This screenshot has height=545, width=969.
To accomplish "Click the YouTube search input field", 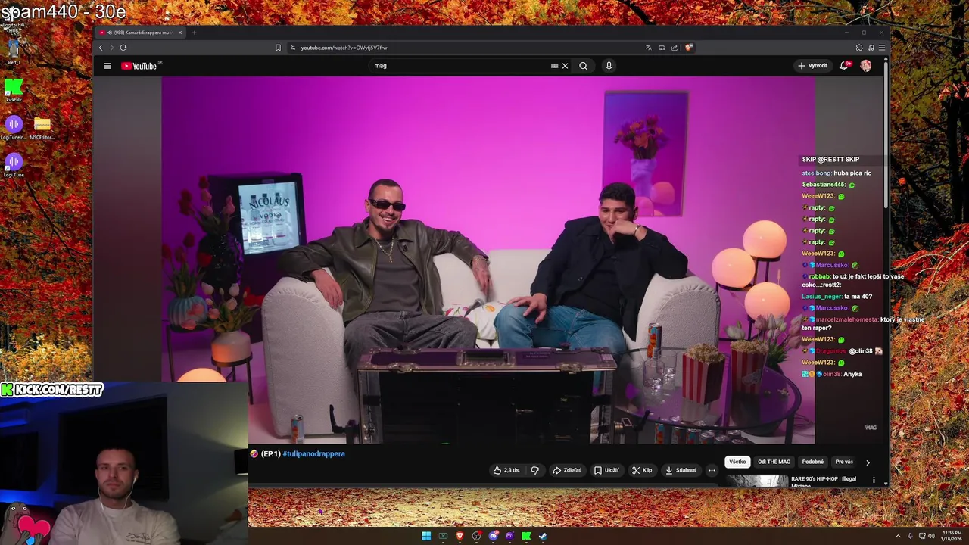I will pos(462,66).
